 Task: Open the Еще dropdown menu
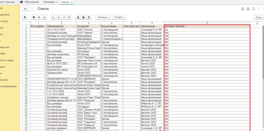259,18
